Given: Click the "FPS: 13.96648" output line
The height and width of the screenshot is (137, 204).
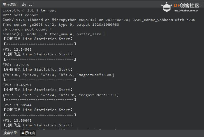Looking at the screenshot, I should [x=17, y=121].
